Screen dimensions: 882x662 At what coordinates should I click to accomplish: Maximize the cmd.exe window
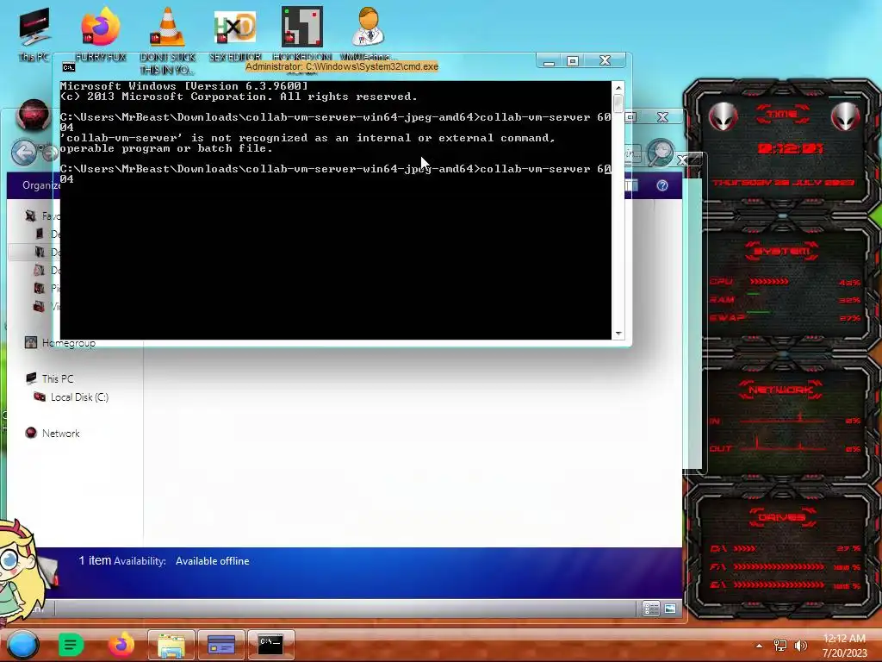click(x=573, y=61)
